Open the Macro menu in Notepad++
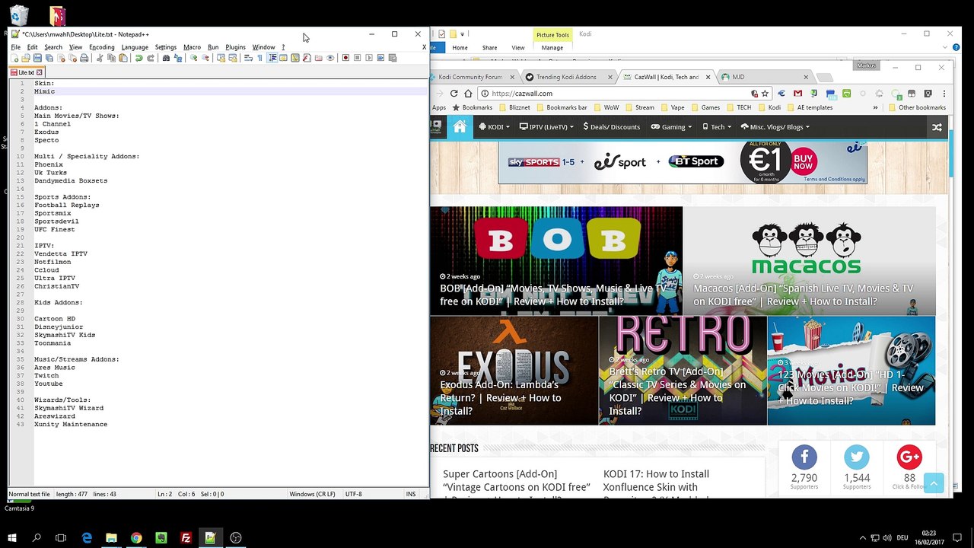 click(x=192, y=47)
